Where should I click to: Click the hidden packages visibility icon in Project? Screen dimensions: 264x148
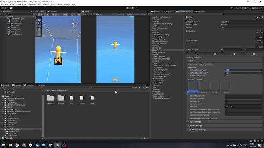coord(147,88)
